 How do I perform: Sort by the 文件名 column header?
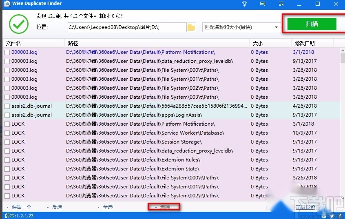click(13, 43)
